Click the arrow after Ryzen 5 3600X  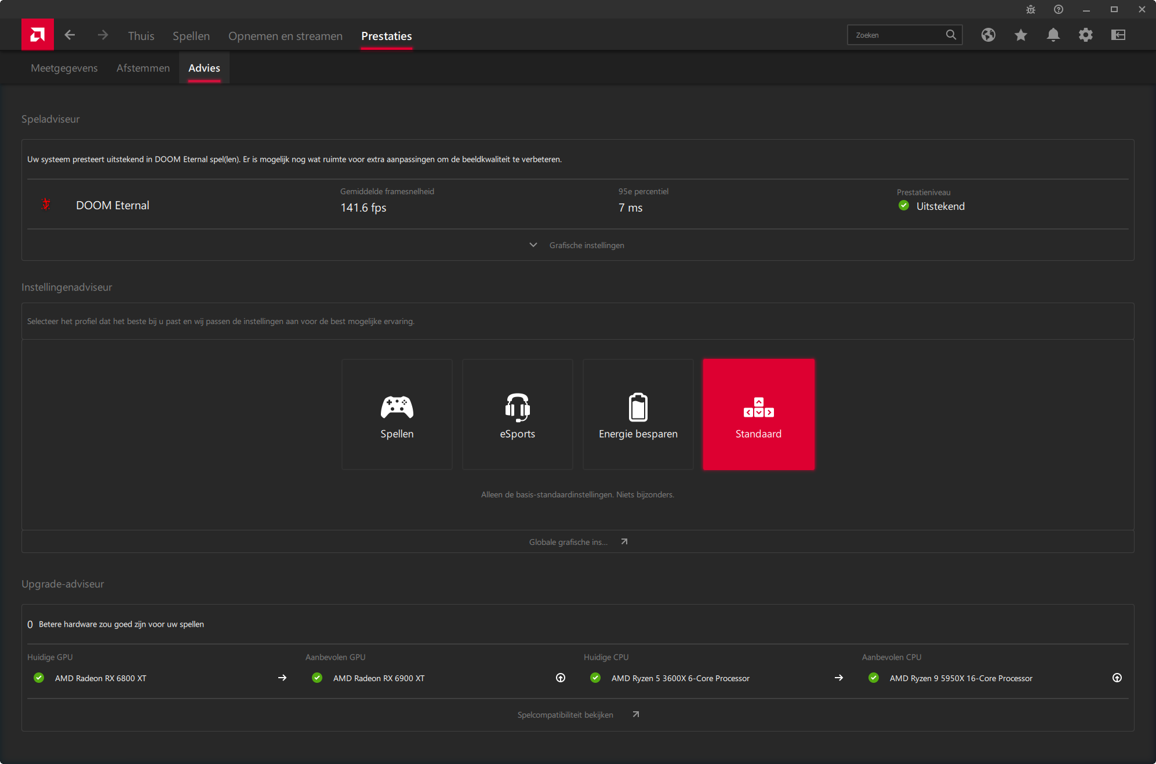click(839, 678)
